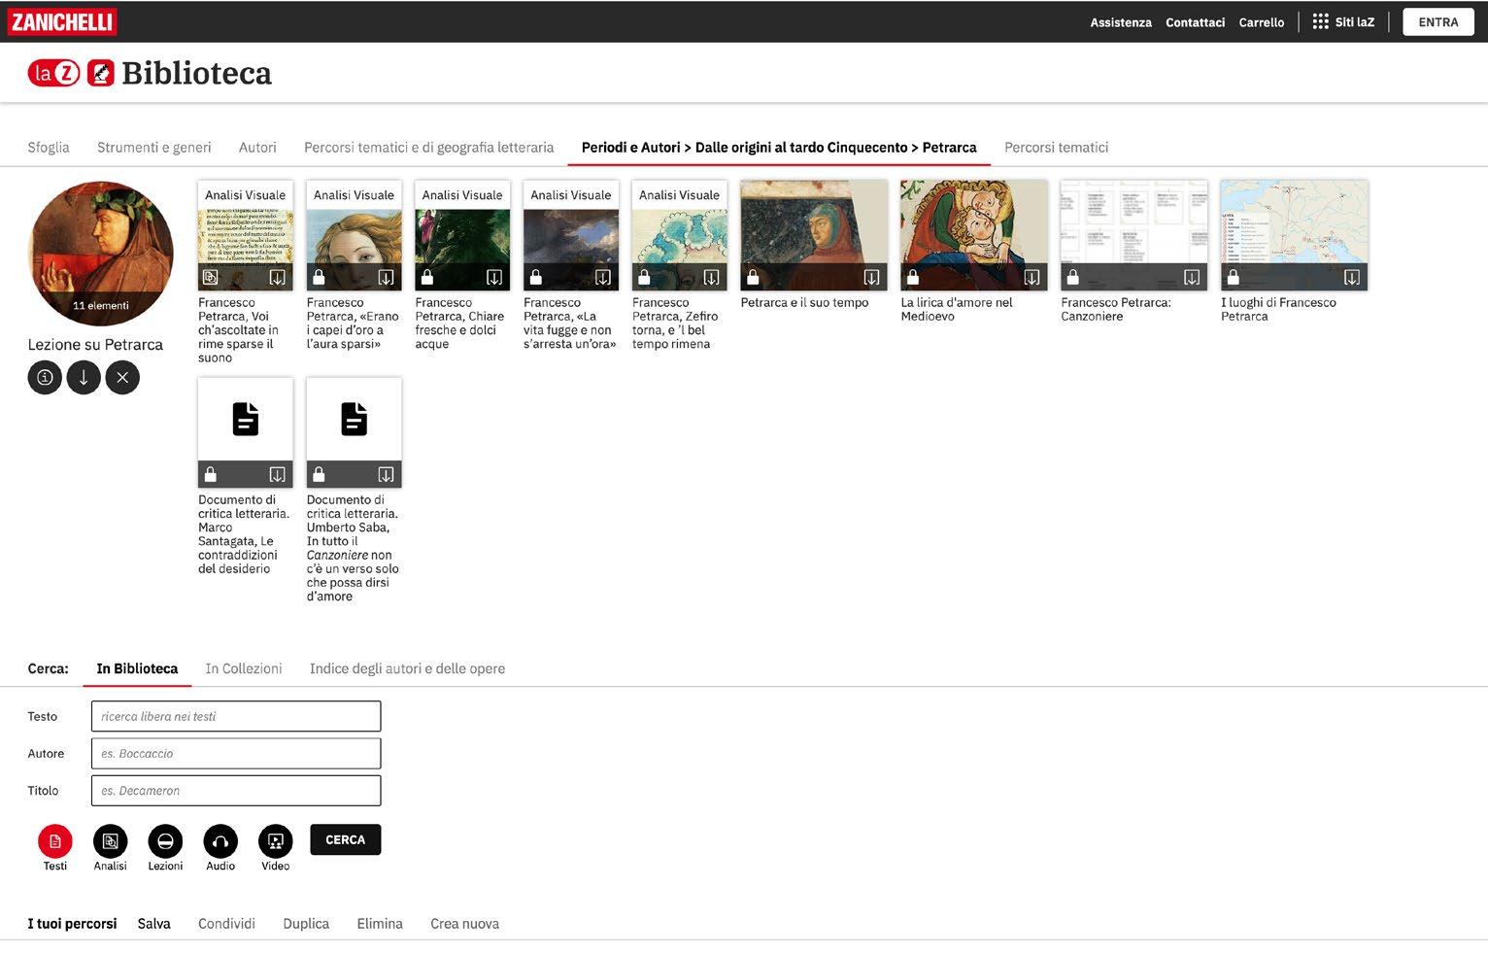This screenshot has width=1488, height=955.
Task: Click the ENTRA login button
Action: [1438, 22]
